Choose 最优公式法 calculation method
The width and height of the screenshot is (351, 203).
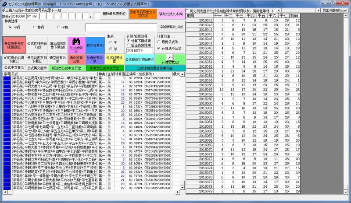point(160,41)
